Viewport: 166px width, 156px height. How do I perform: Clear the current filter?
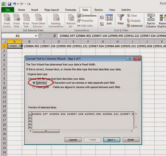tap(132, 16)
